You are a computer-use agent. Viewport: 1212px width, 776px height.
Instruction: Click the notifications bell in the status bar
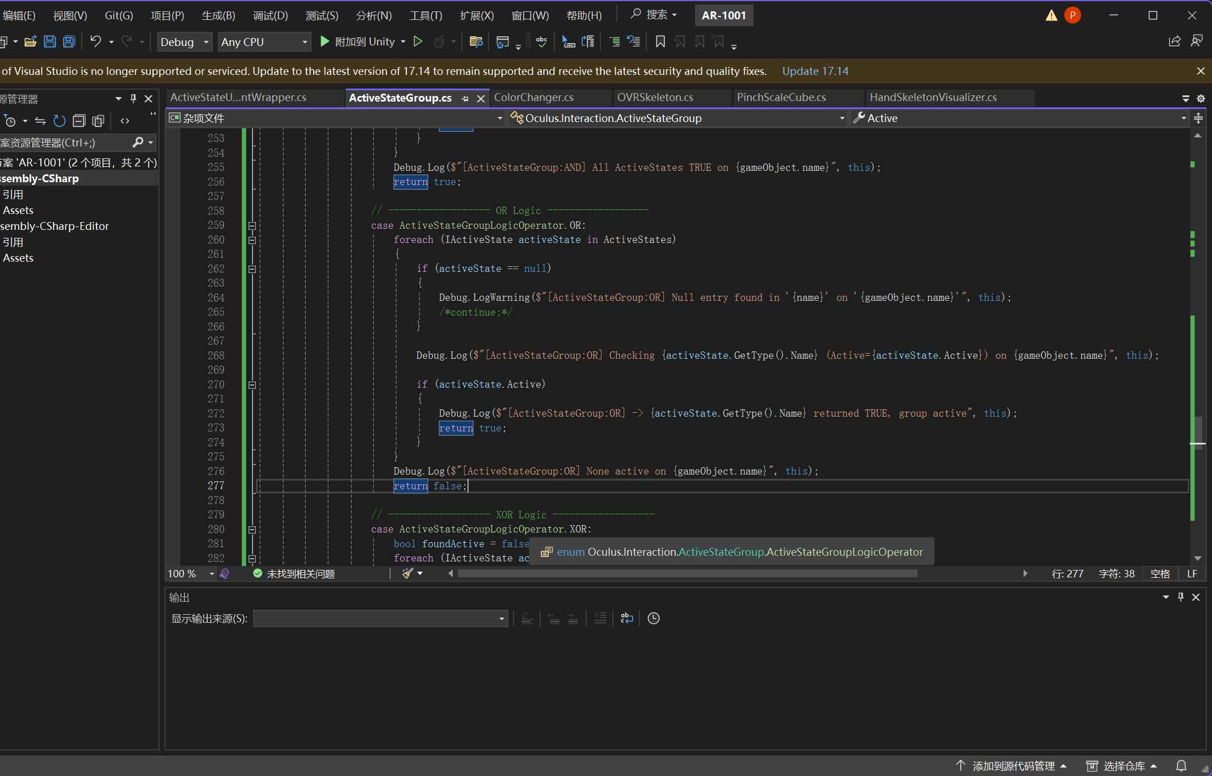[1181, 766]
